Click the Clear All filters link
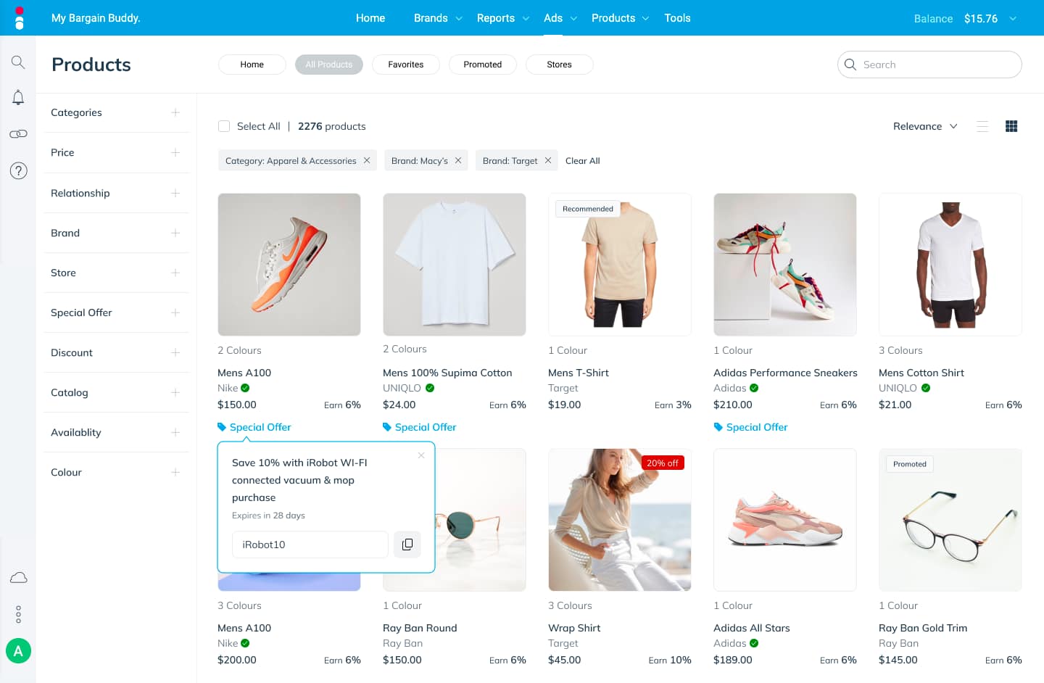The height and width of the screenshot is (683, 1044). [583, 161]
